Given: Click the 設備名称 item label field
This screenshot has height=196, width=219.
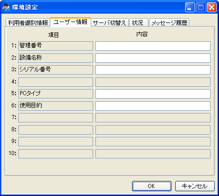Looking at the screenshot, I should [55, 58].
